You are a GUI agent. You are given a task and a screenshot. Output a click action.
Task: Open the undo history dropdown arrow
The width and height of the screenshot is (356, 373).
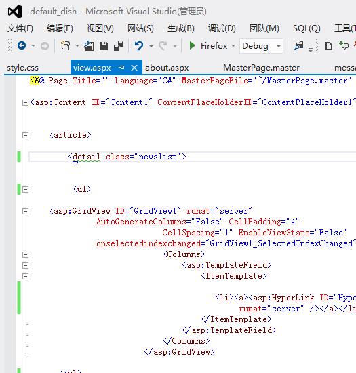pyautogui.click(x=151, y=46)
